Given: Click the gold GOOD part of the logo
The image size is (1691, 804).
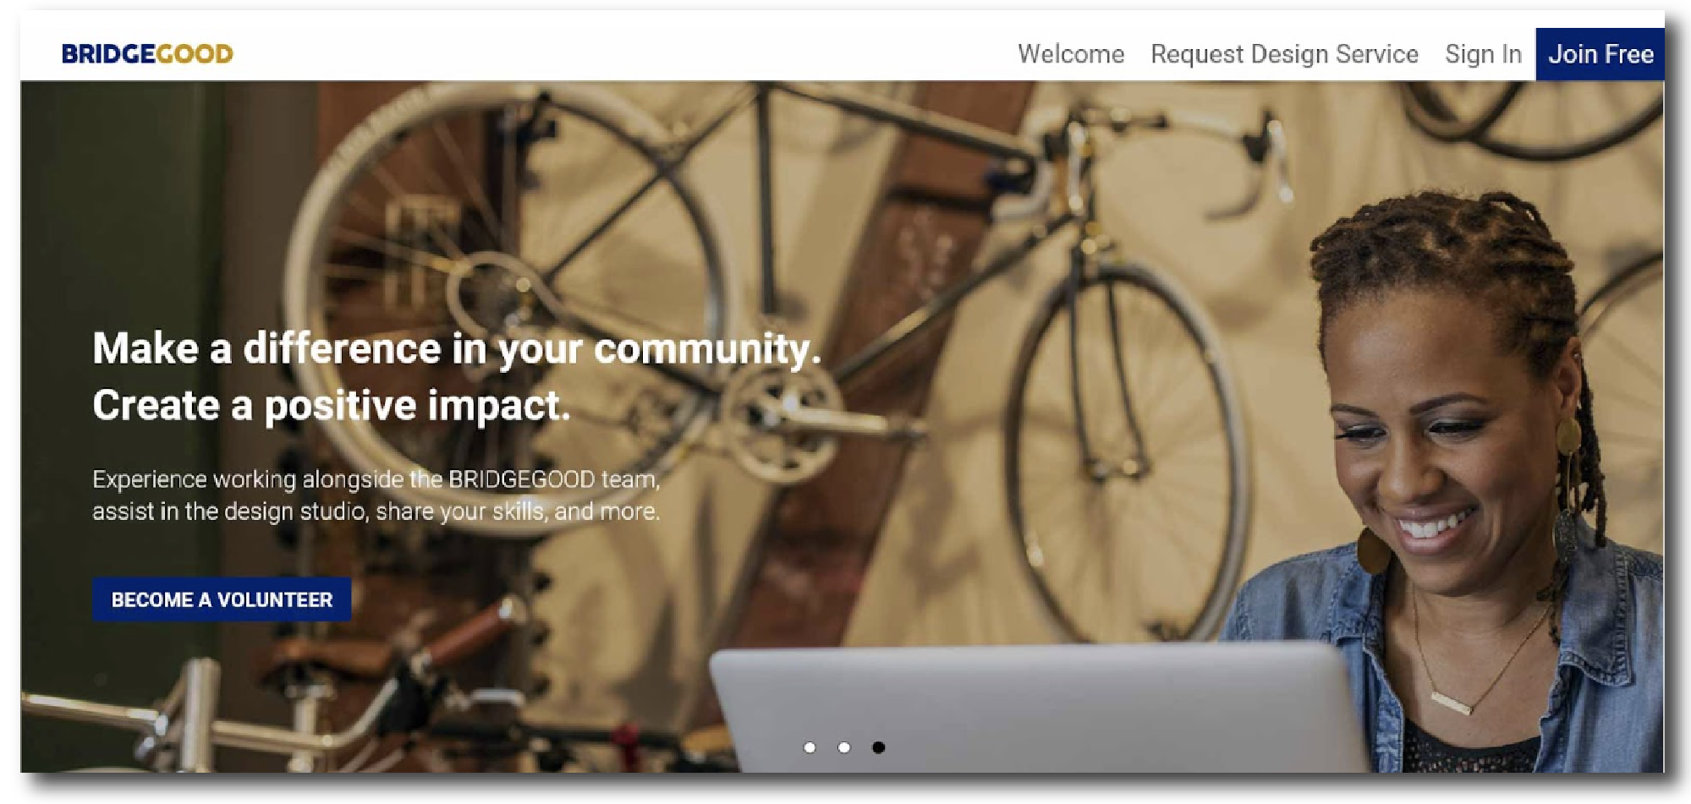Looking at the screenshot, I should coord(195,54).
